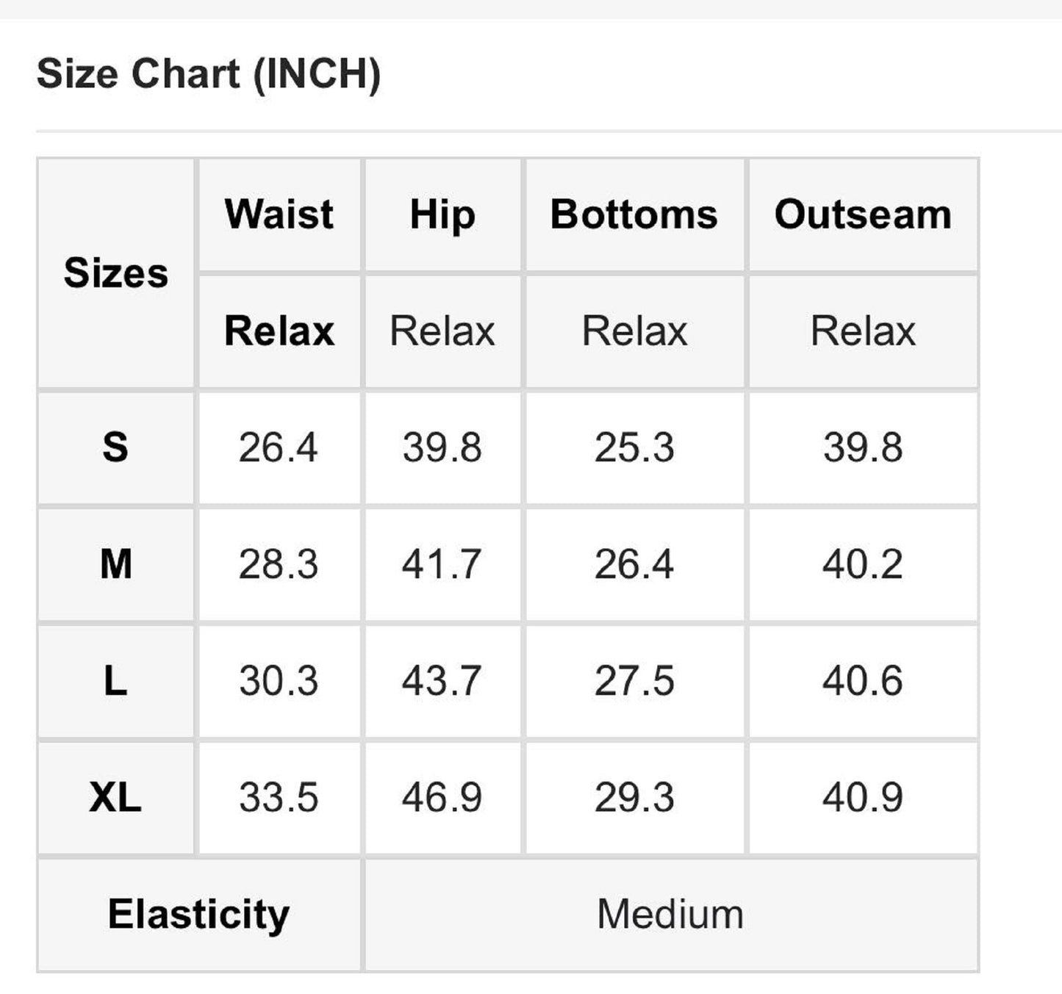1062x994 pixels.
Task: Select the S size row label
Action: point(115,447)
